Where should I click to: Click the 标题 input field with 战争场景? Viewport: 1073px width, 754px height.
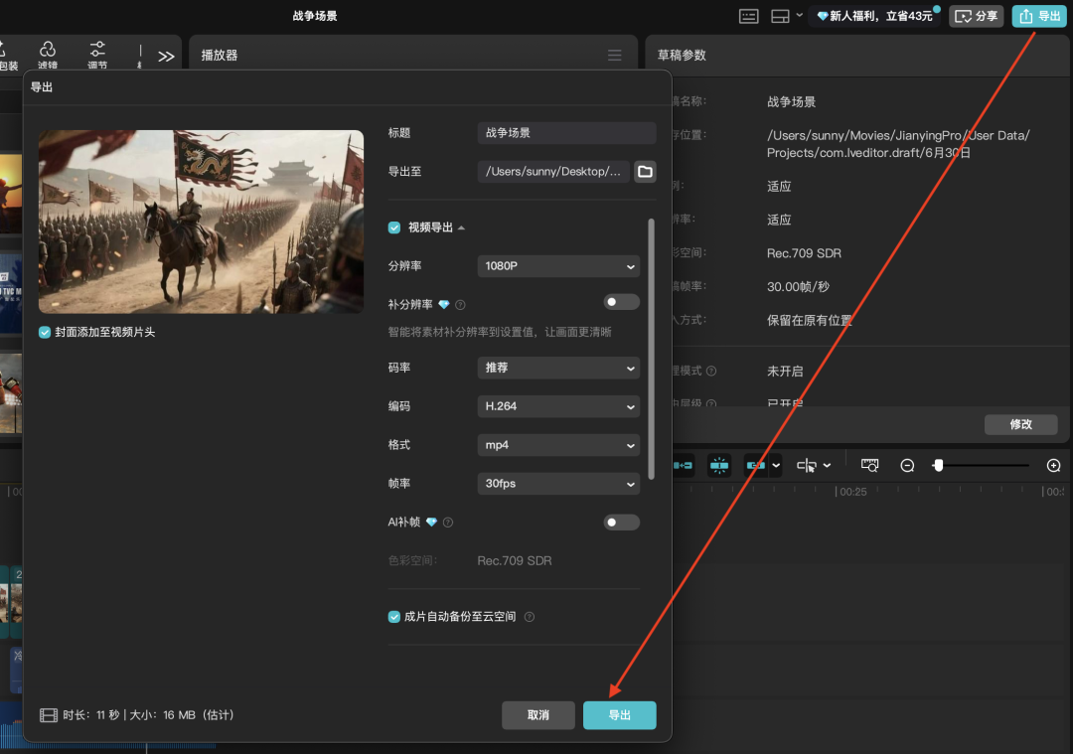(566, 133)
